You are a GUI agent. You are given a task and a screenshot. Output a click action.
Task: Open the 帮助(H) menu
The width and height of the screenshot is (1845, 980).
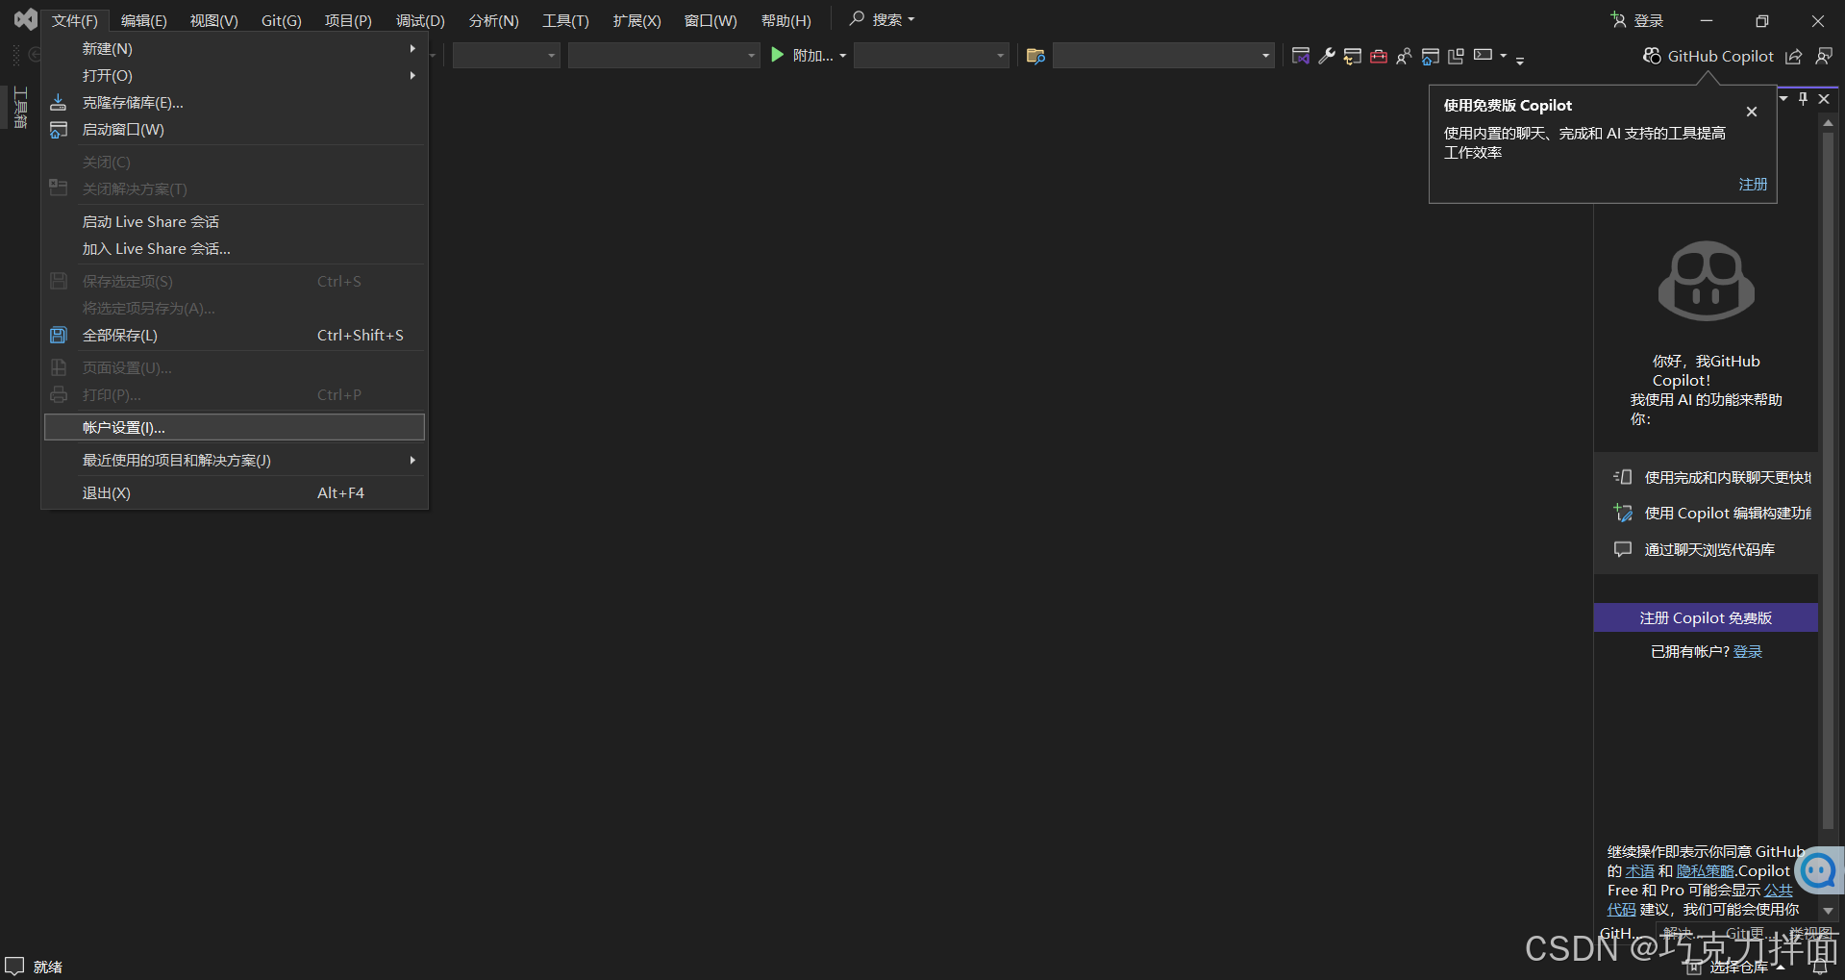coord(785,20)
